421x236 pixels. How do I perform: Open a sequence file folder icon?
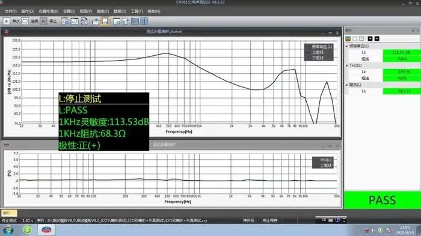[x=95, y=21]
